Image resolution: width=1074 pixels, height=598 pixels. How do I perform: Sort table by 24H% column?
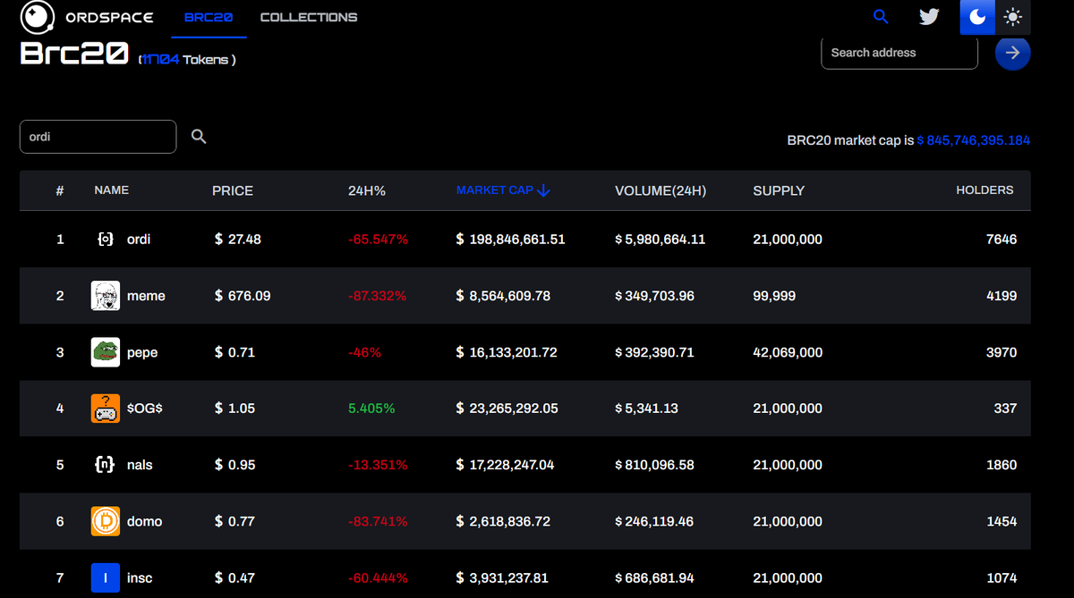[x=367, y=190]
